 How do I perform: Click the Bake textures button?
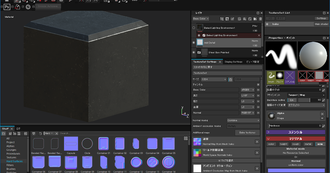[x=247, y=132]
